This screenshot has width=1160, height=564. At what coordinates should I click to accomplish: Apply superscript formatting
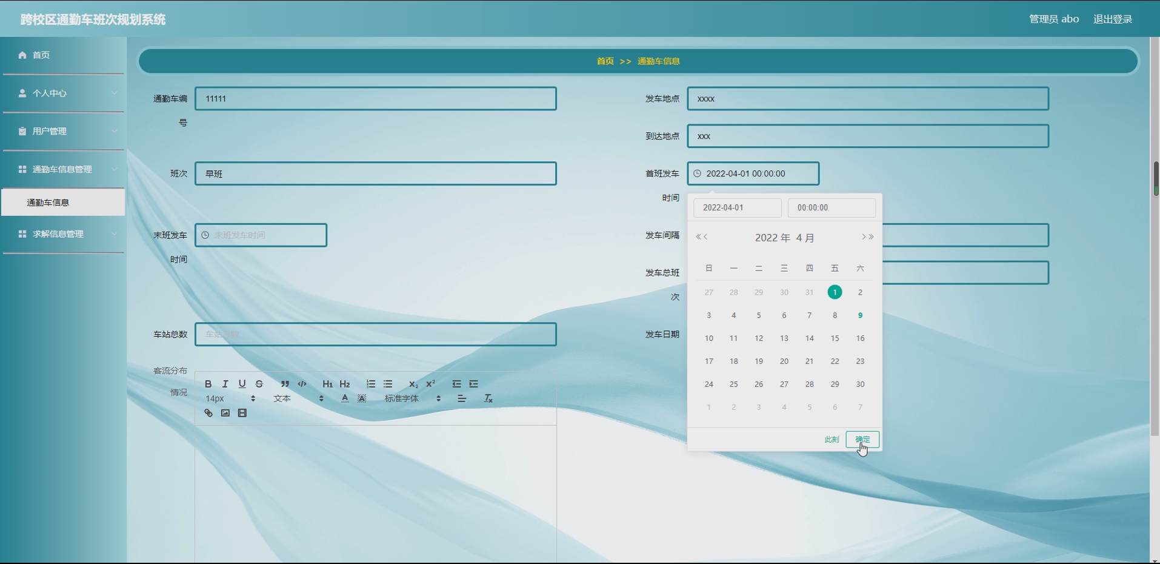click(x=430, y=384)
